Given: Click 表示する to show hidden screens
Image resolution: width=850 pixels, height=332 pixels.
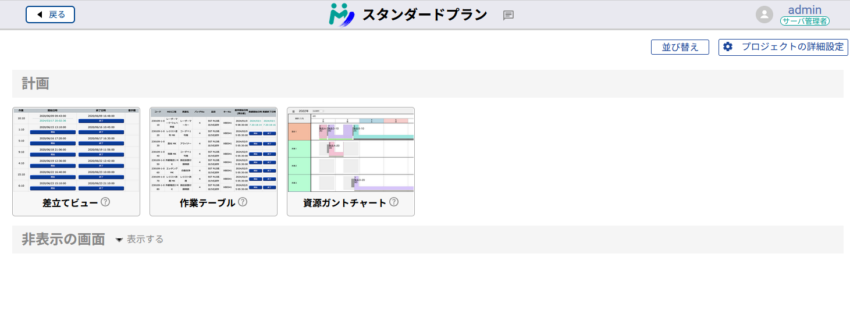Looking at the screenshot, I should [145, 240].
